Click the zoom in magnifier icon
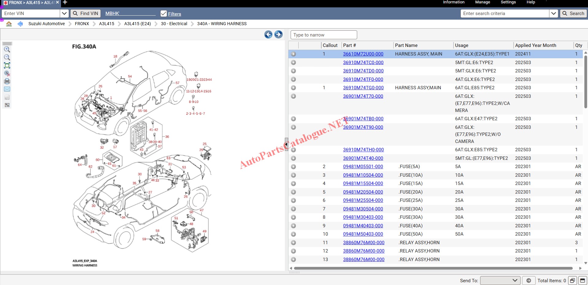588x285 pixels. 7,49
